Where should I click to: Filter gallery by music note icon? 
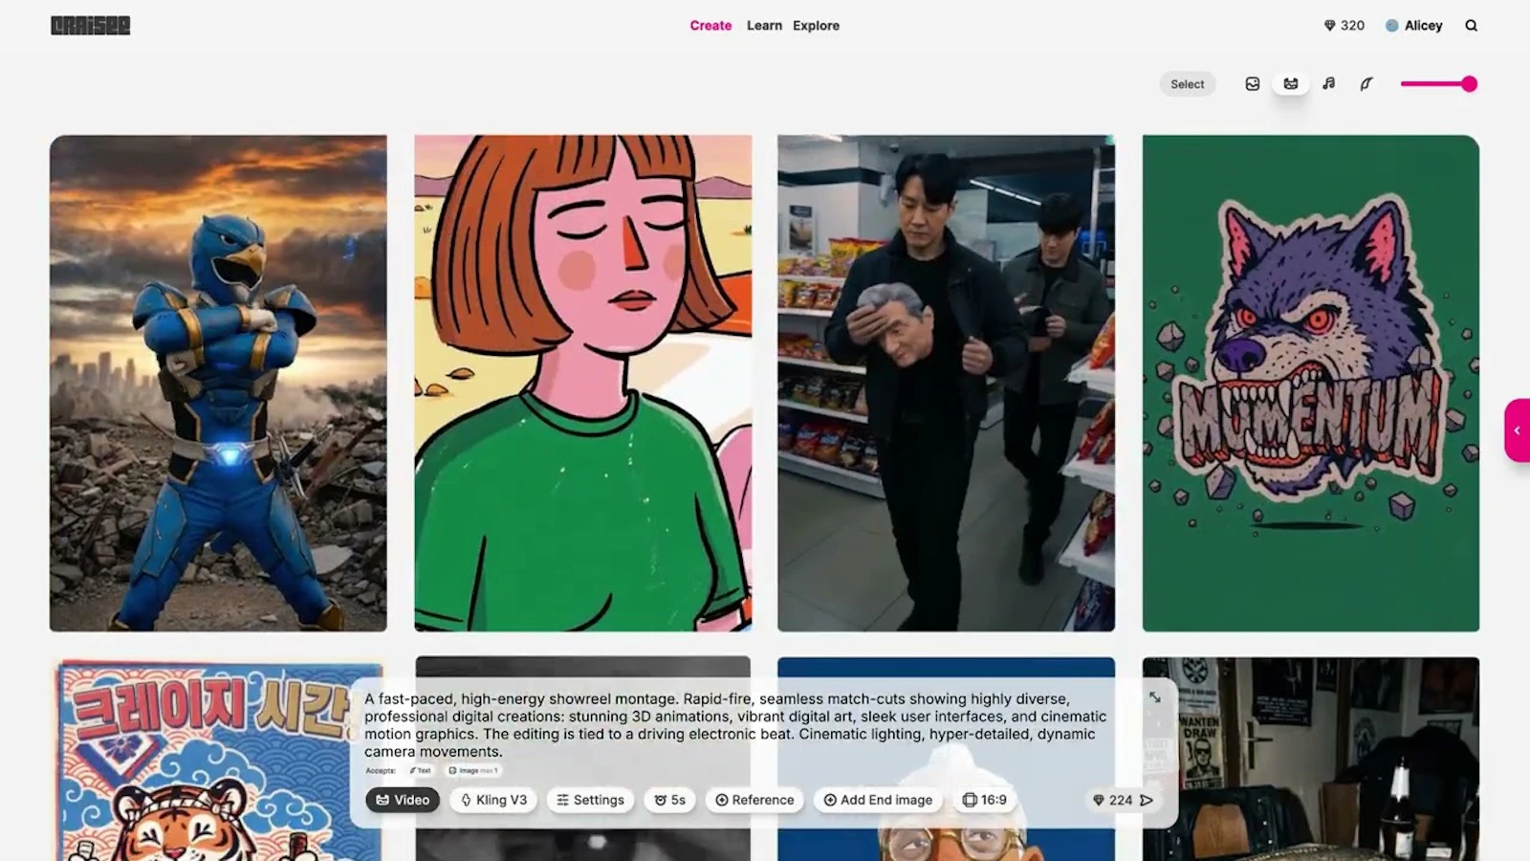(x=1329, y=84)
